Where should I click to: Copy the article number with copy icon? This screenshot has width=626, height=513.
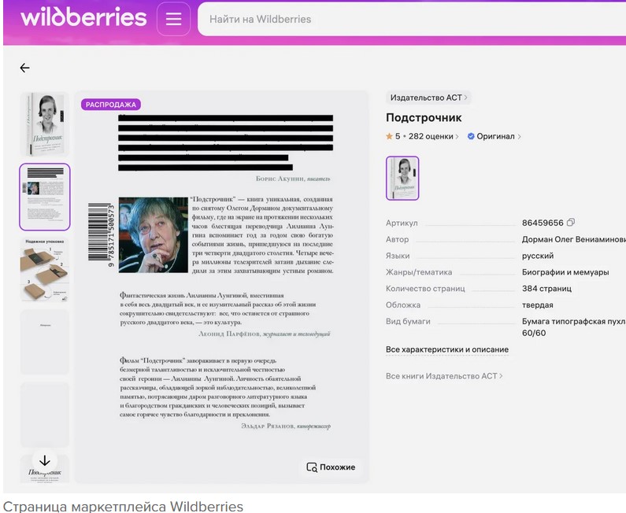pos(571,222)
